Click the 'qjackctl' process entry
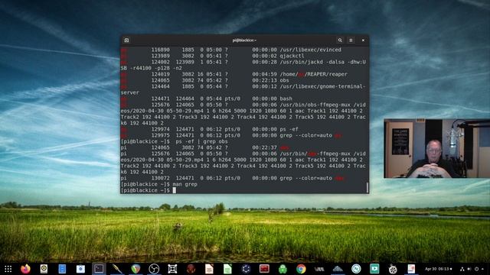The width and height of the screenshot is (490, 275). (x=292, y=56)
